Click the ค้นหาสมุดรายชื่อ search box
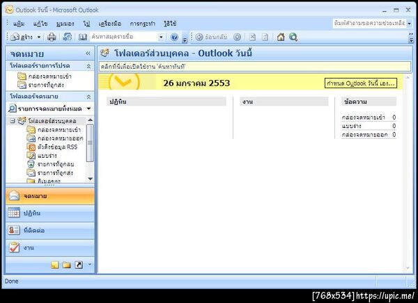 pyautogui.click(x=124, y=37)
